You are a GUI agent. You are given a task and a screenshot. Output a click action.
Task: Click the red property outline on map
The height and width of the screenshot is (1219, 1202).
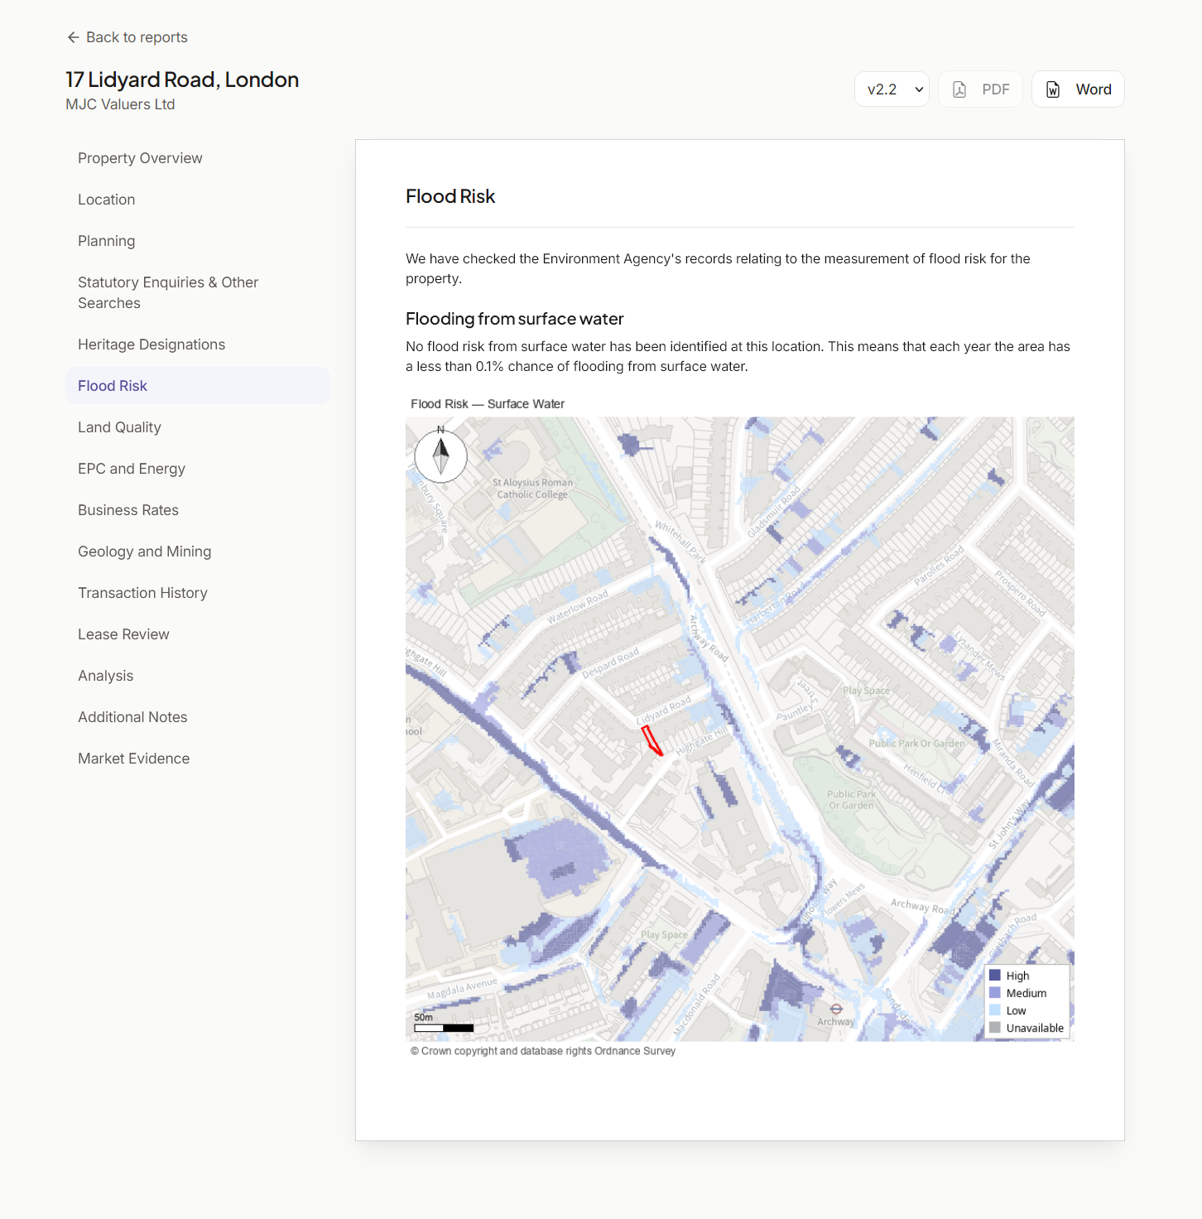(x=652, y=740)
